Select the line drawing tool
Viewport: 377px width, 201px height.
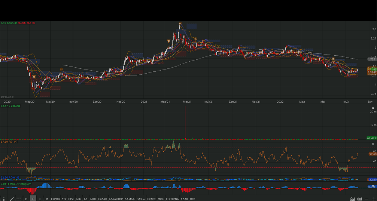tap(11, 199)
